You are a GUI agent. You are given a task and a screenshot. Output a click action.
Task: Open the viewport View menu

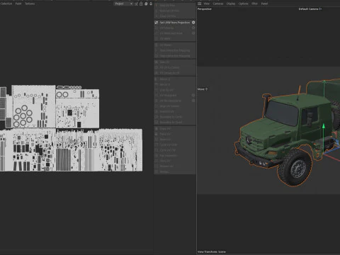point(207,4)
